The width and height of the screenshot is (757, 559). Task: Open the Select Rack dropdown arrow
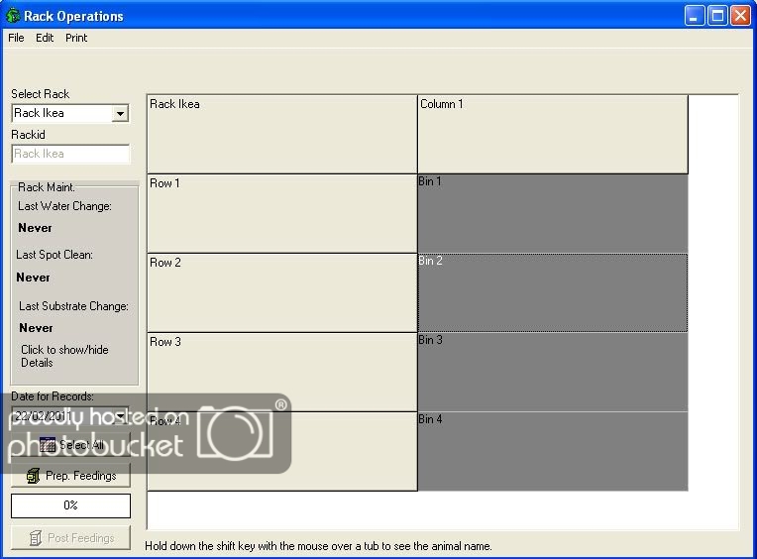click(x=120, y=114)
